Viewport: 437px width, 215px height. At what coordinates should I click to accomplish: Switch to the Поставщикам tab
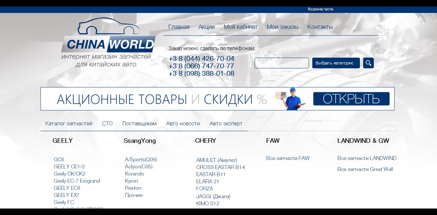[x=139, y=123]
